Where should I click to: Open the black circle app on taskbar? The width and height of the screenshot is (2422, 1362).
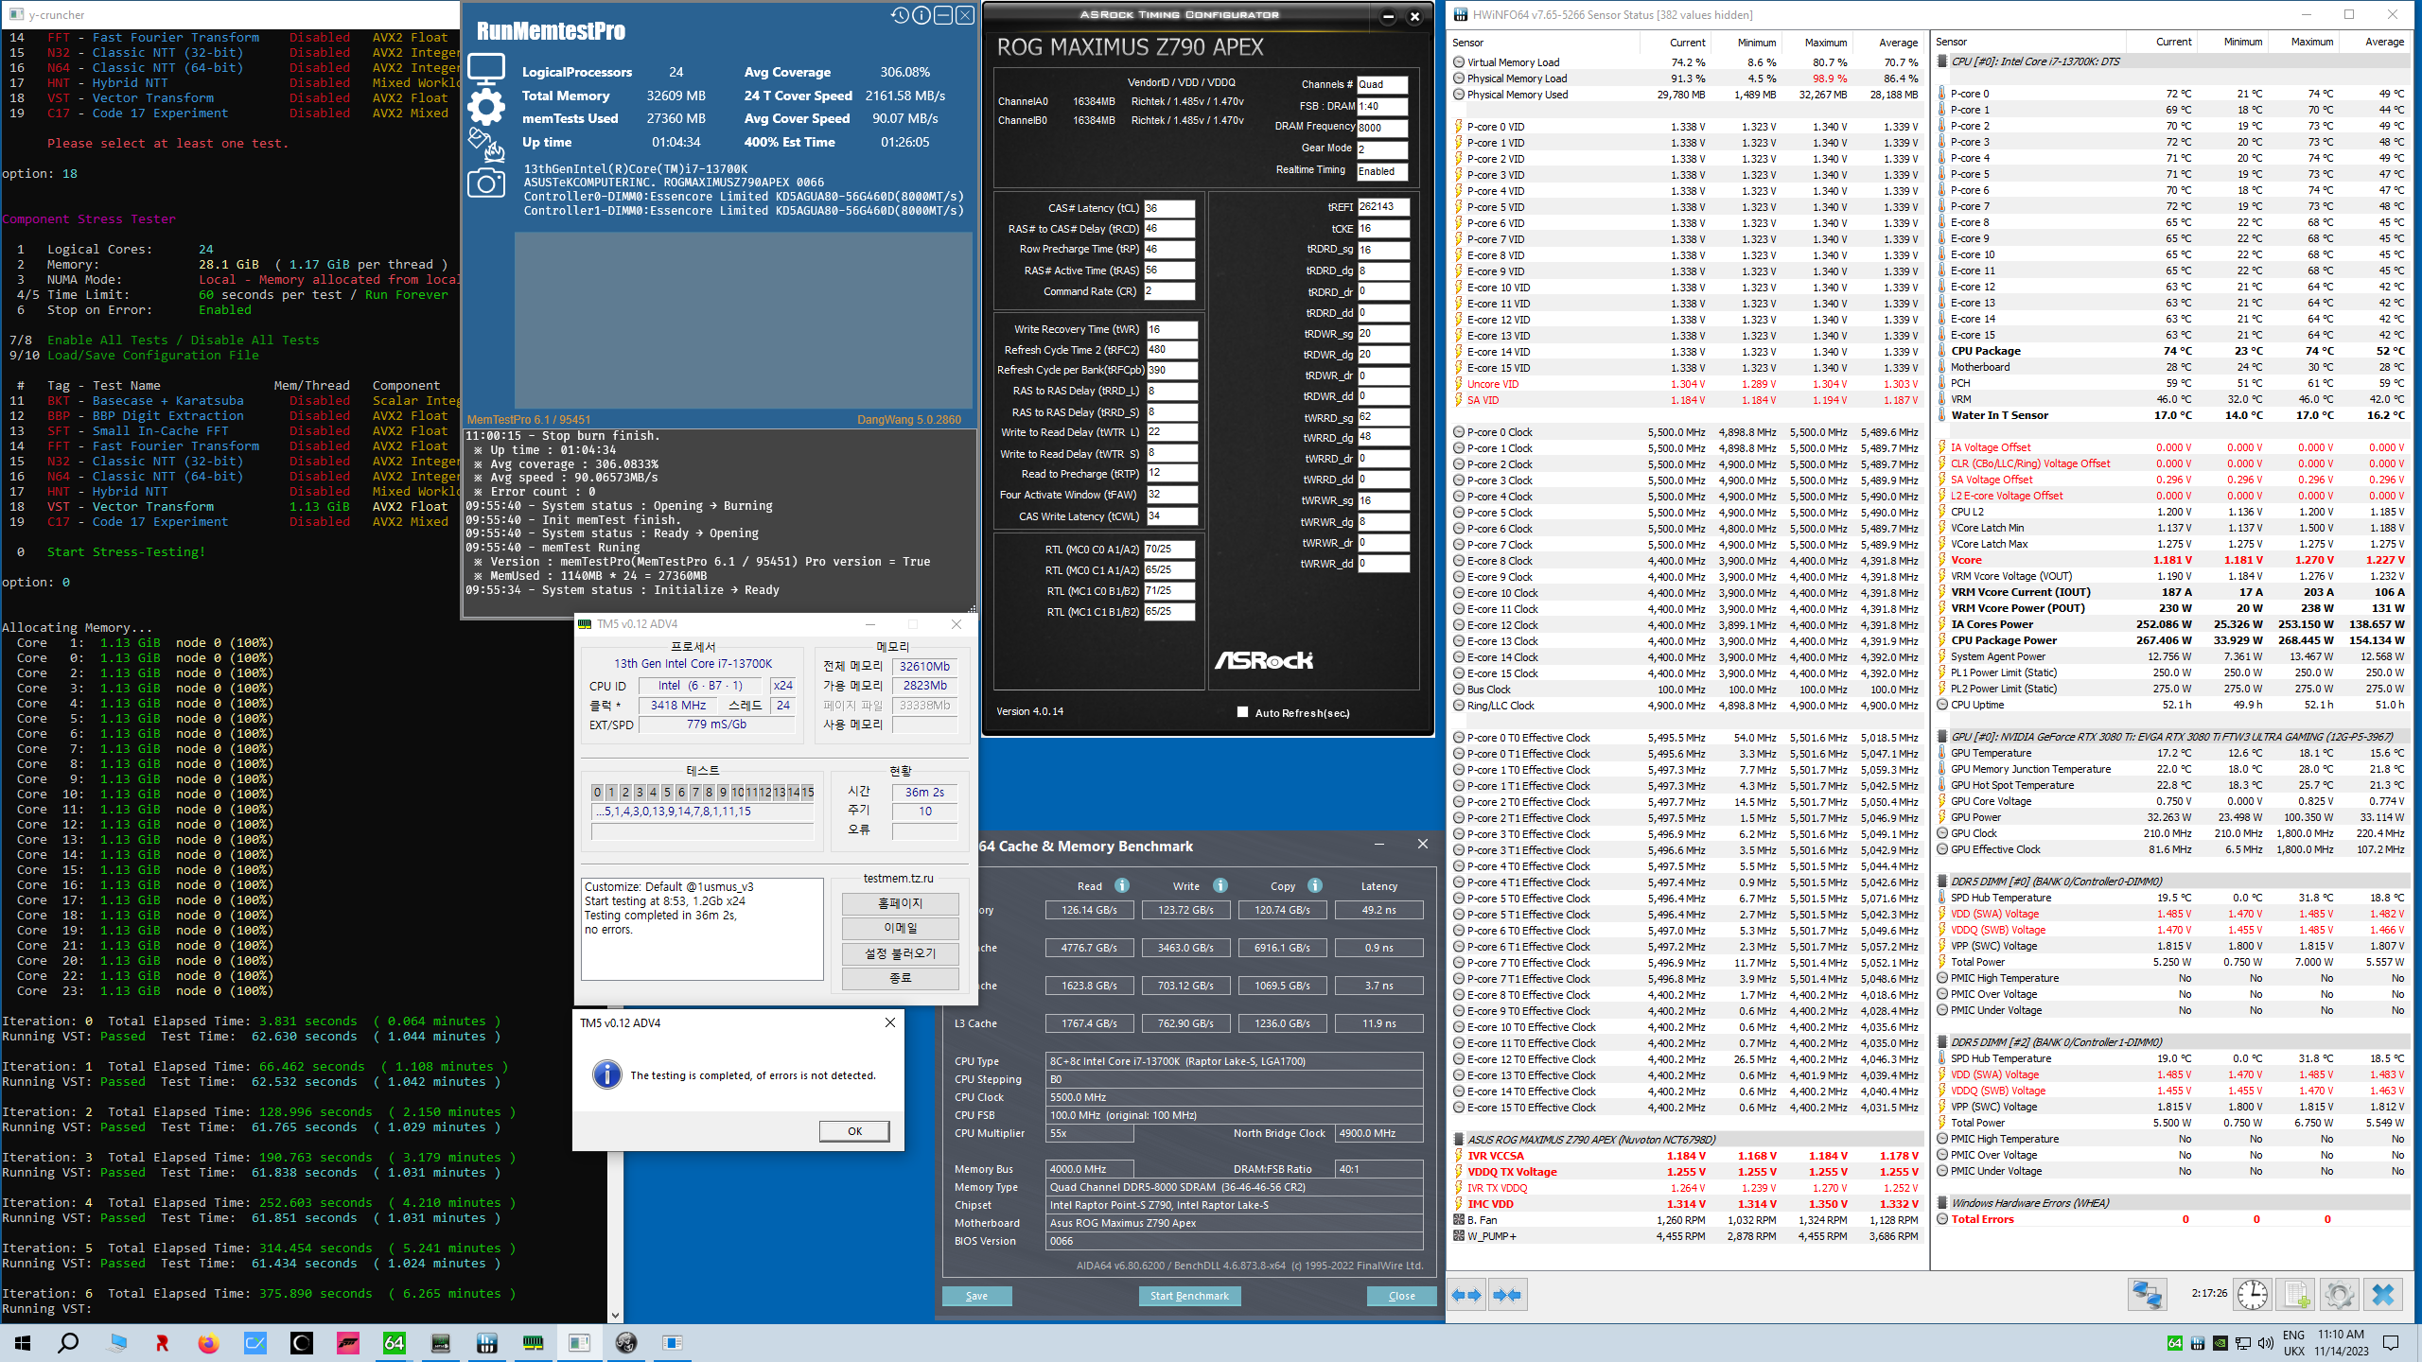tap(301, 1342)
